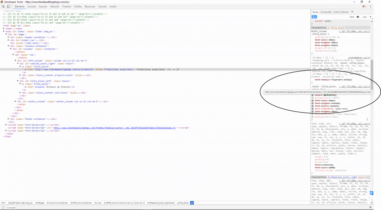The width and height of the screenshot is (381, 210).
Task: Click the blue TeamViewer side icon
Action: (x=372, y=193)
